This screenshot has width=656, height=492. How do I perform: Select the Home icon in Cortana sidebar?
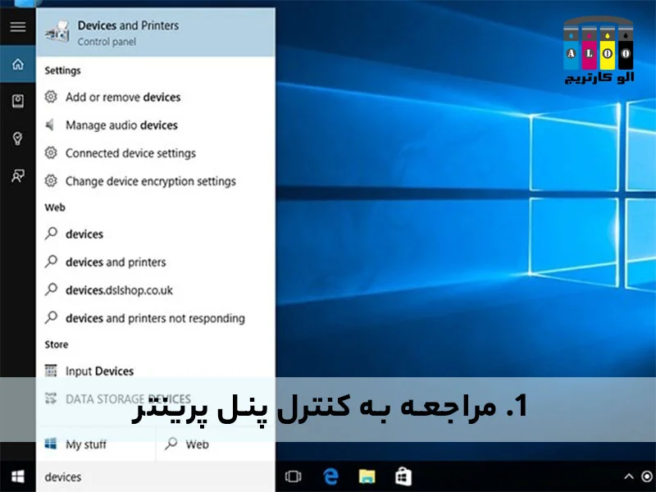[x=17, y=65]
